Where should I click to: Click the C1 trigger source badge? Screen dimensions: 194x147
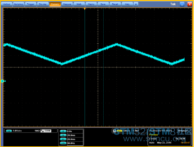coord(120,131)
